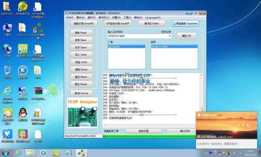Select the WinRAR archive icon on desktop
Screen dimensions: 261x157
point(38,93)
